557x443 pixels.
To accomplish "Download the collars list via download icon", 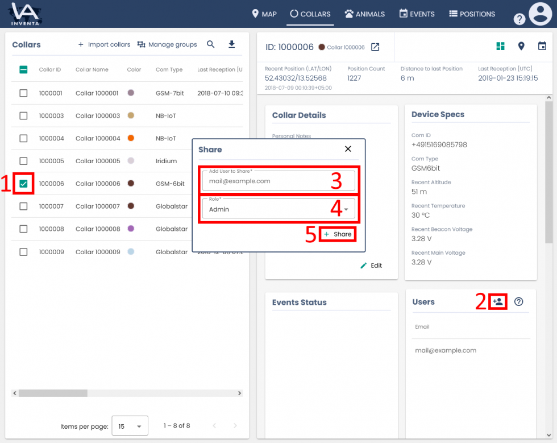I will coord(232,44).
